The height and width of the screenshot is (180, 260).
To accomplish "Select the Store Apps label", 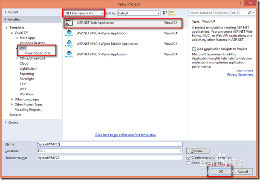I will coord(27,38).
